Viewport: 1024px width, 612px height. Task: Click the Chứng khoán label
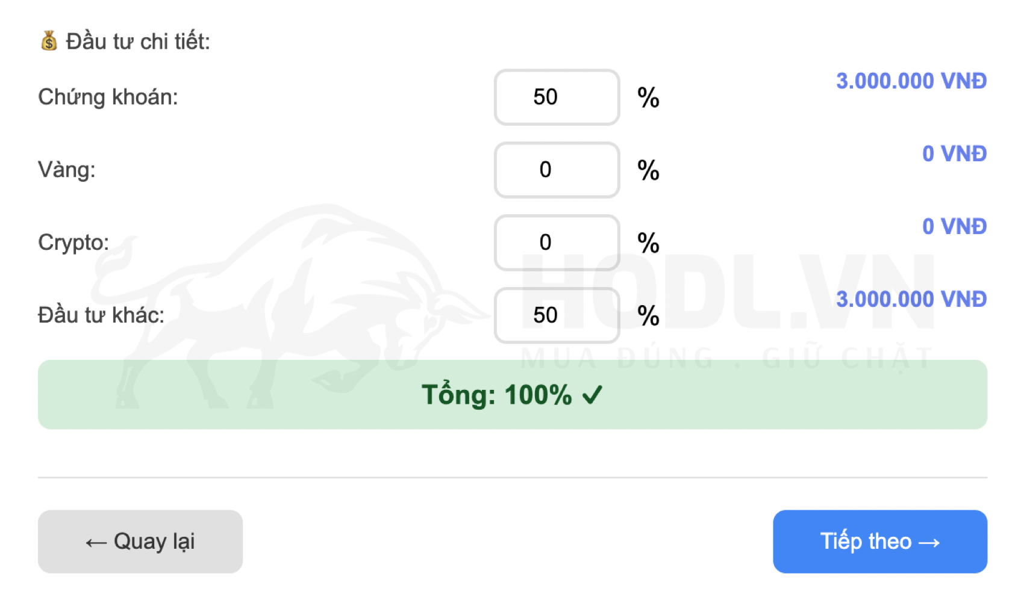108,97
